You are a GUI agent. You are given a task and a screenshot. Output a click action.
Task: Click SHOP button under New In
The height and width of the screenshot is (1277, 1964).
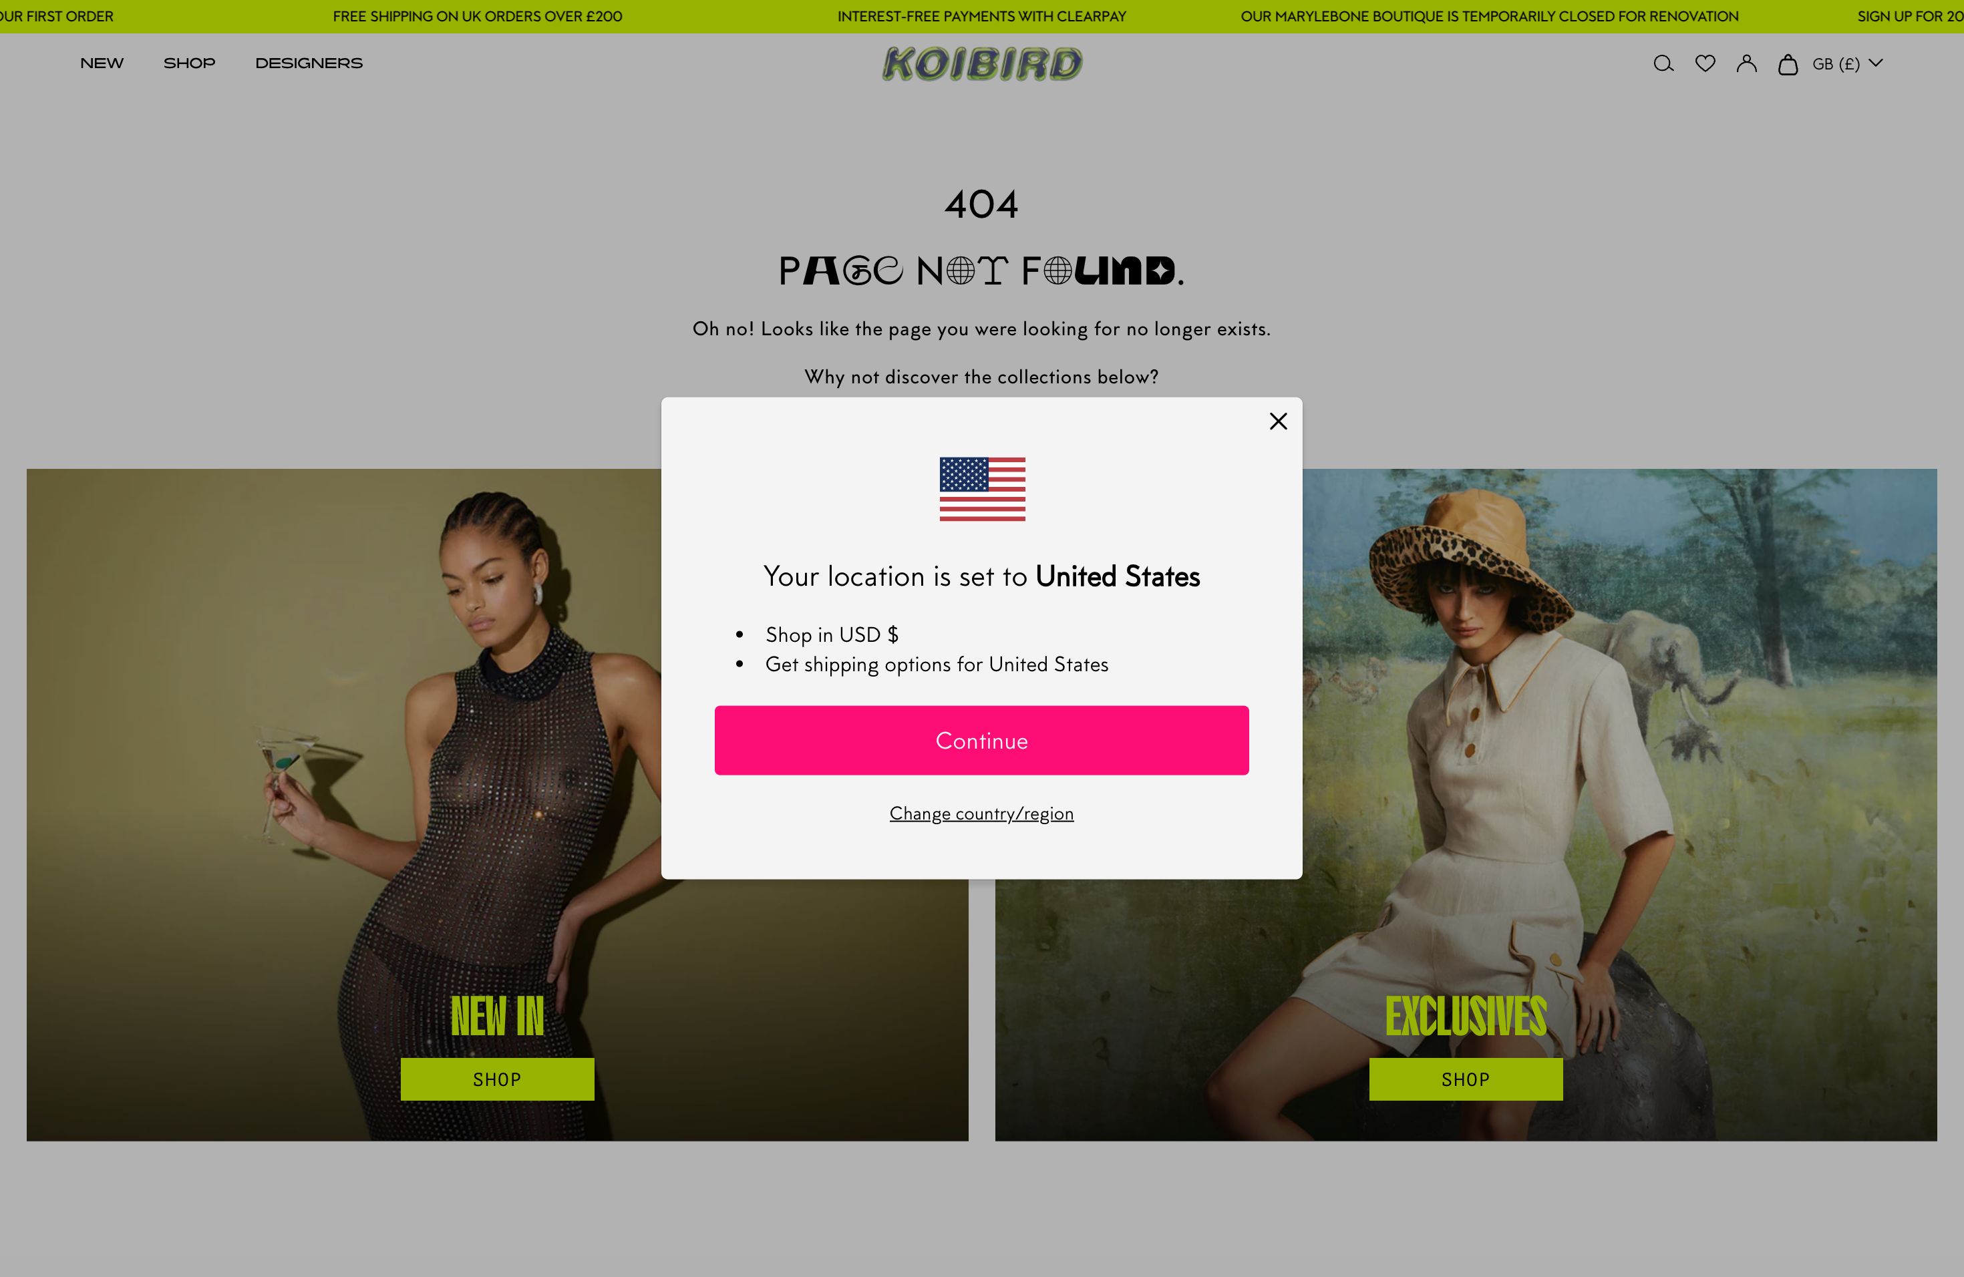point(497,1079)
